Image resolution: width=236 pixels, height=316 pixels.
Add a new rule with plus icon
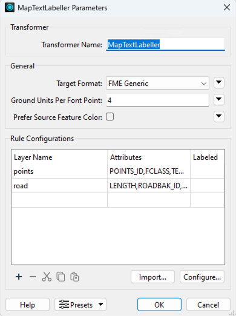(19, 277)
